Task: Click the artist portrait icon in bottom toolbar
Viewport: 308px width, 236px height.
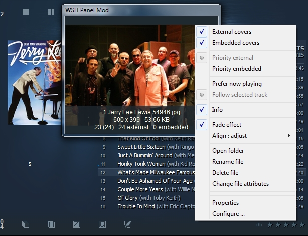Action: (102, 224)
